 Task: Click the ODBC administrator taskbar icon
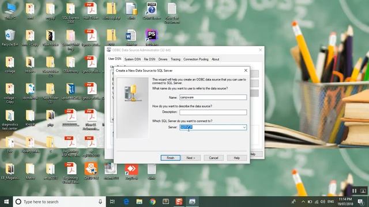point(192,202)
